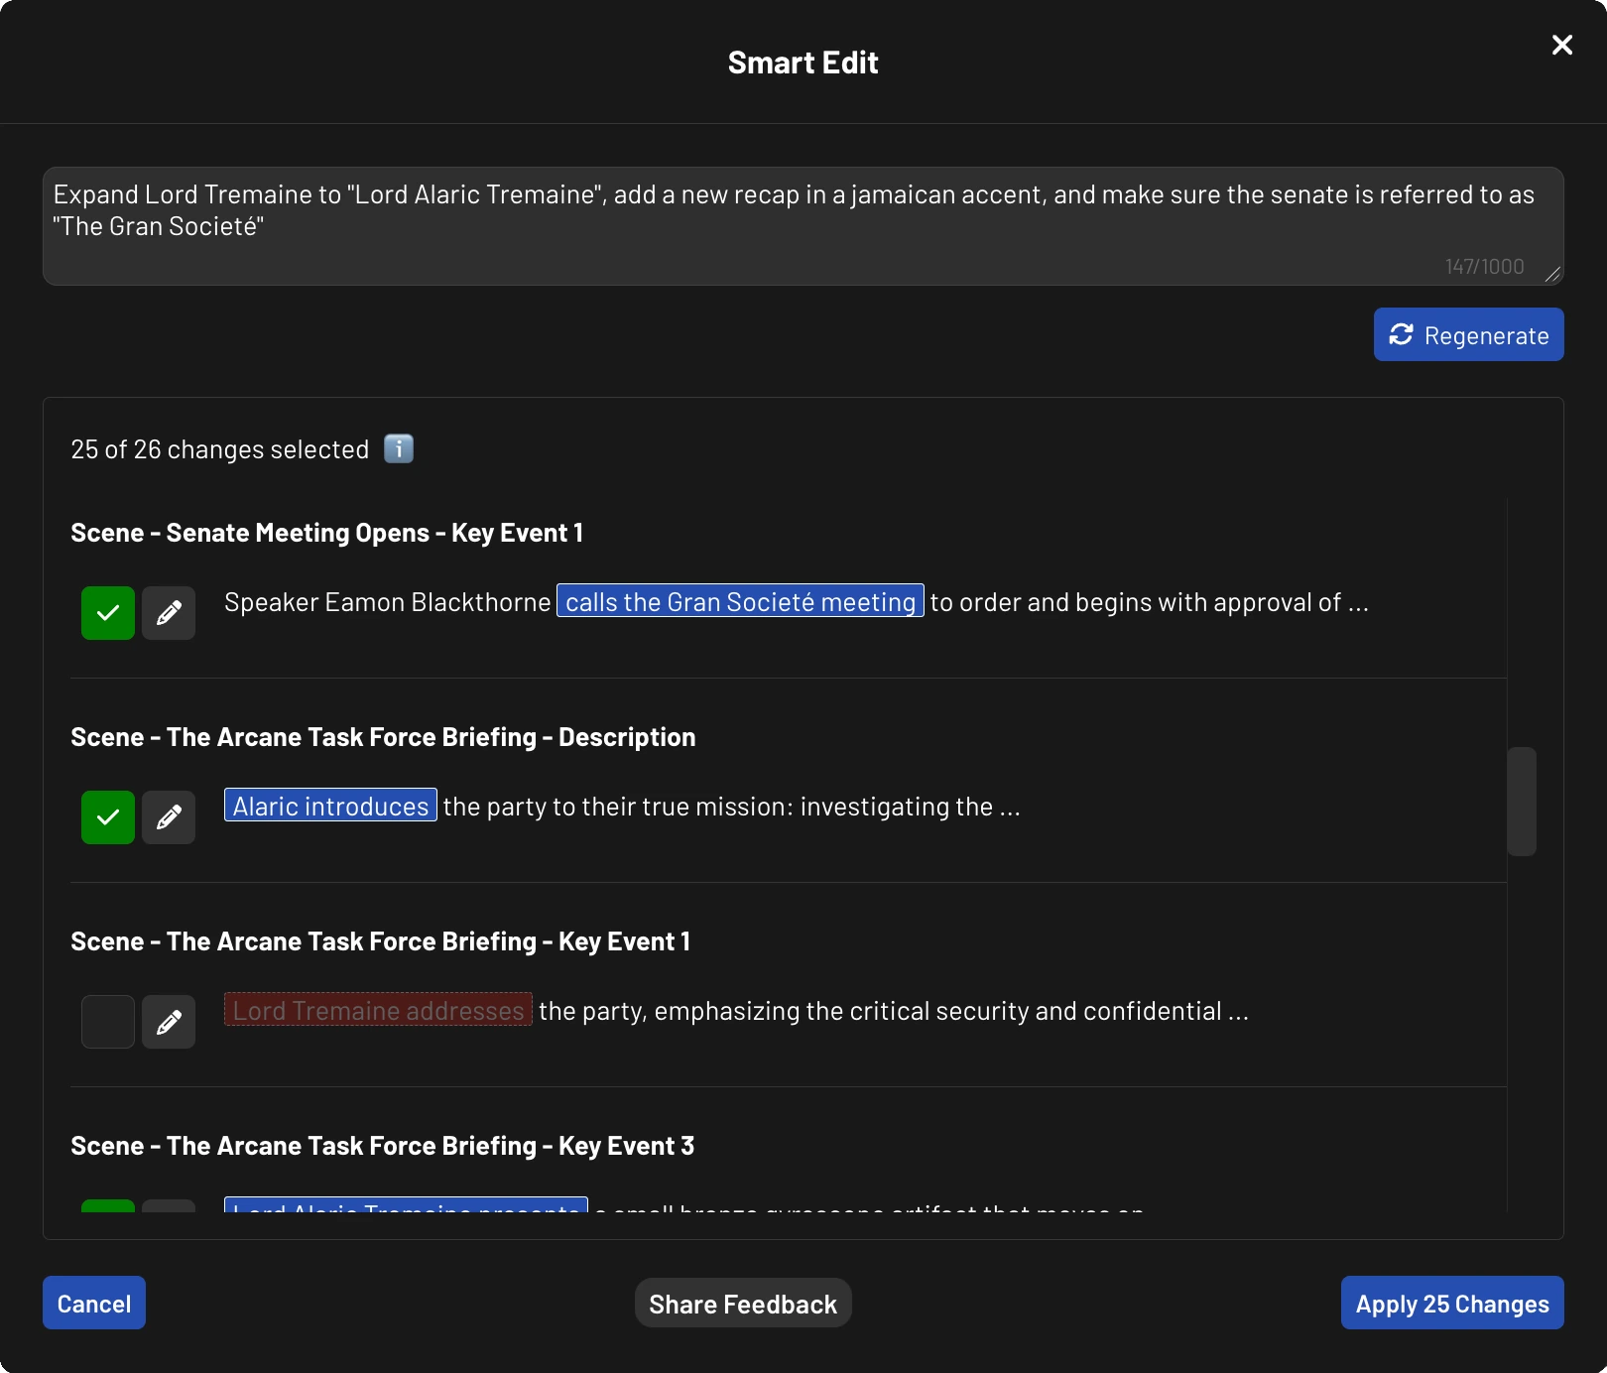
Task: Edit the Alaric introduces description change
Action: pyautogui.click(x=169, y=817)
